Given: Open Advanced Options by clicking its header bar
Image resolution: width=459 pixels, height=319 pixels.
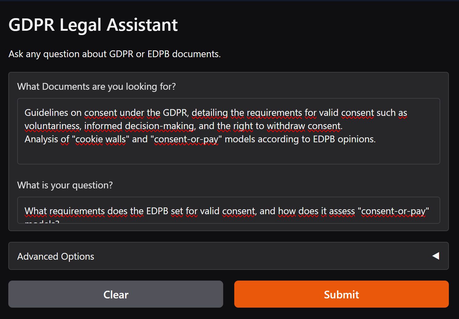Looking at the screenshot, I should click(229, 256).
